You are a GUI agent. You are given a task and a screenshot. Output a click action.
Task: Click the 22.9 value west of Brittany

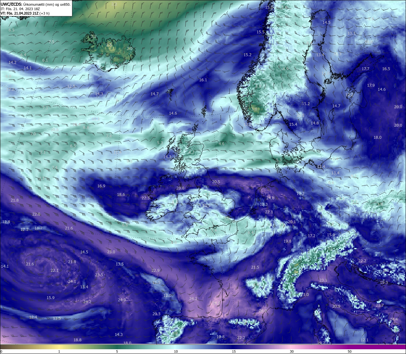155,271
